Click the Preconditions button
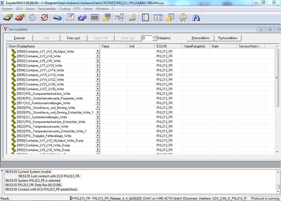 [x=200, y=38]
